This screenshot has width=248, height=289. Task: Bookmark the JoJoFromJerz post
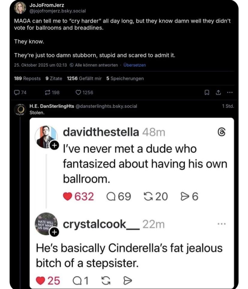(x=207, y=93)
